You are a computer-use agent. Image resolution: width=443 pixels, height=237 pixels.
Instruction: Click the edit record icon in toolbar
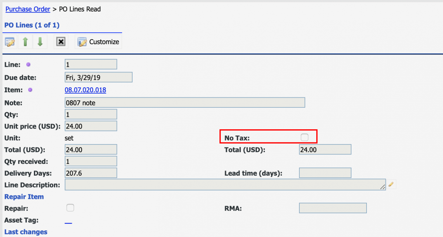point(10,42)
